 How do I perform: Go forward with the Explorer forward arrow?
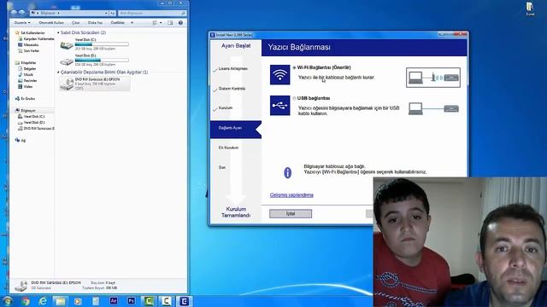[21, 13]
